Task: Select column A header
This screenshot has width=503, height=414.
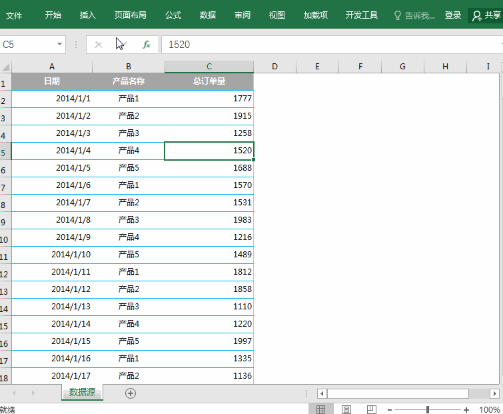Action: click(x=52, y=67)
